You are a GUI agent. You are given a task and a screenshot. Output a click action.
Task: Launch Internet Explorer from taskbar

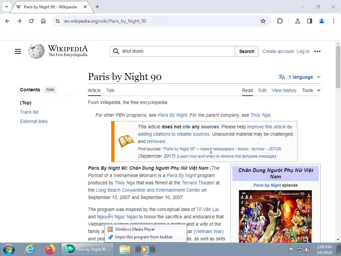click(30, 249)
